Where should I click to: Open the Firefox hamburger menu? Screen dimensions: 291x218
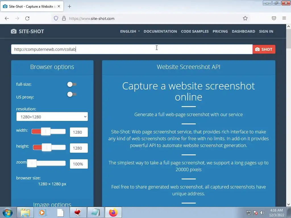coord(284,18)
